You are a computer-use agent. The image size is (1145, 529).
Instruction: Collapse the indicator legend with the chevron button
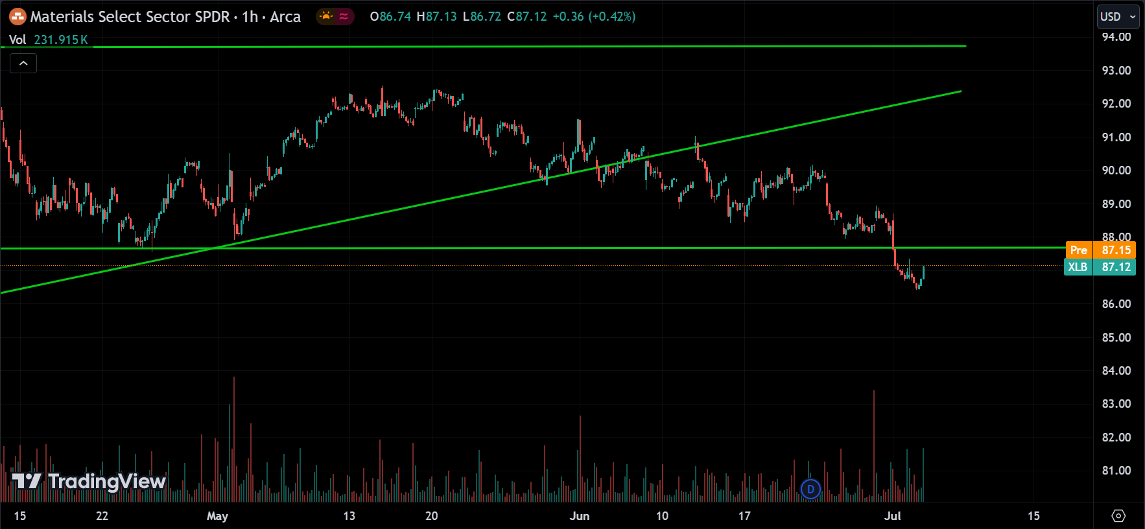[x=23, y=63]
